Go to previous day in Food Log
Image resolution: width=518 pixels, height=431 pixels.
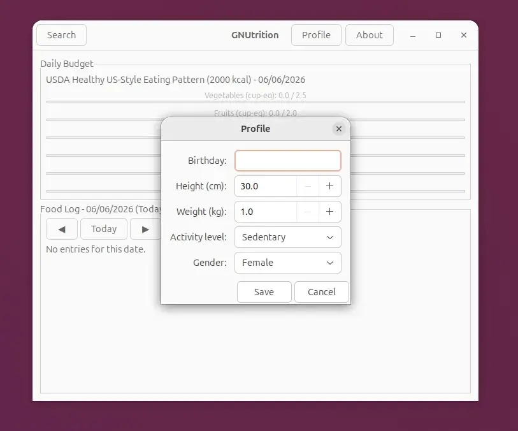(x=62, y=229)
